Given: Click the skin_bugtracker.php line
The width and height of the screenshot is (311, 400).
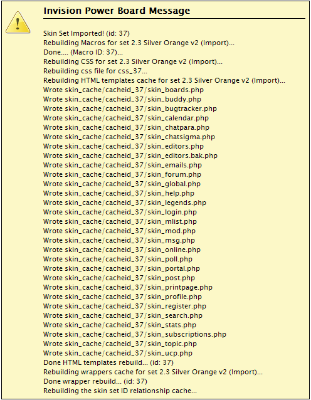Looking at the screenshot, I should tap(130, 108).
